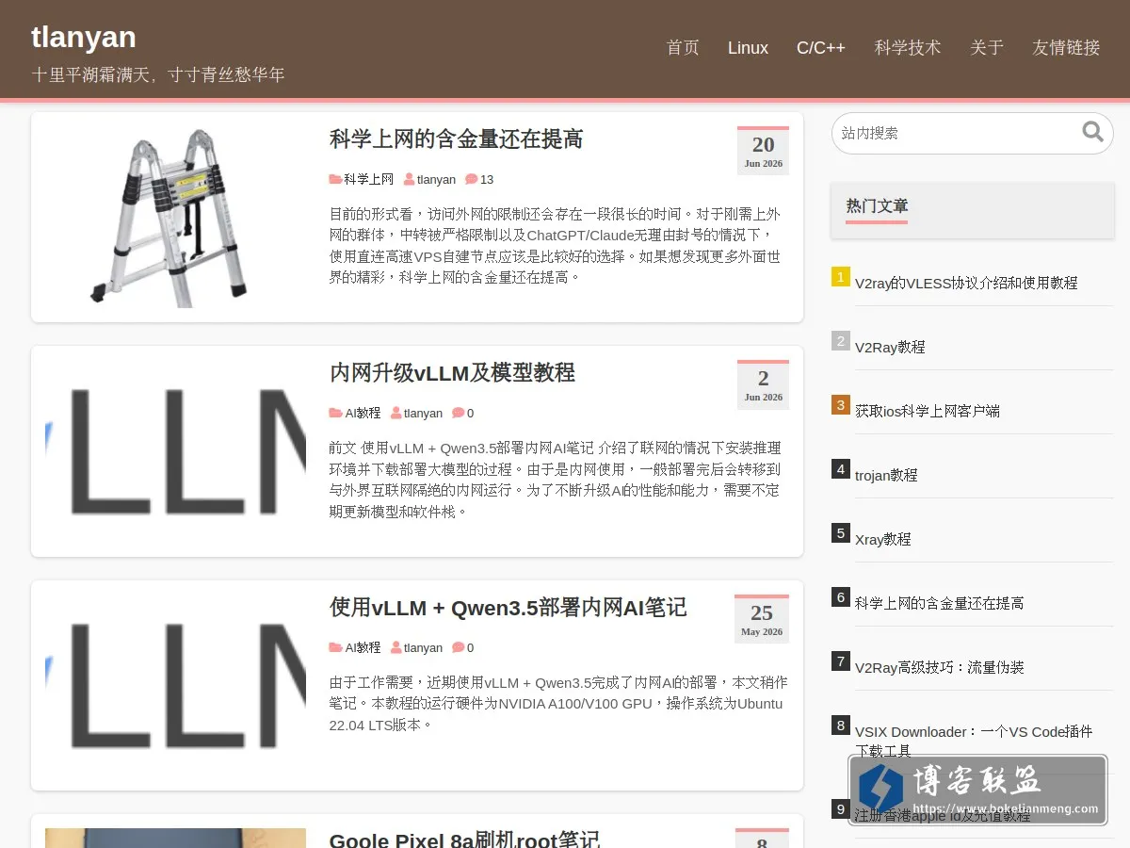The height and width of the screenshot is (848, 1130).
Task: Open the Linux menu item
Action: tap(748, 48)
